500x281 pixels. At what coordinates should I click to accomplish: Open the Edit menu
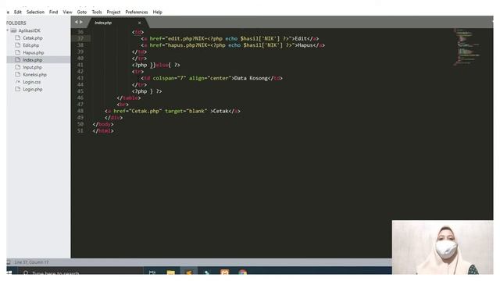[x=17, y=12]
